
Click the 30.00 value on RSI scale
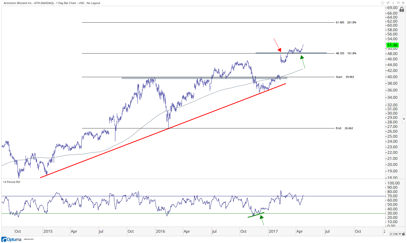pos(392,213)
